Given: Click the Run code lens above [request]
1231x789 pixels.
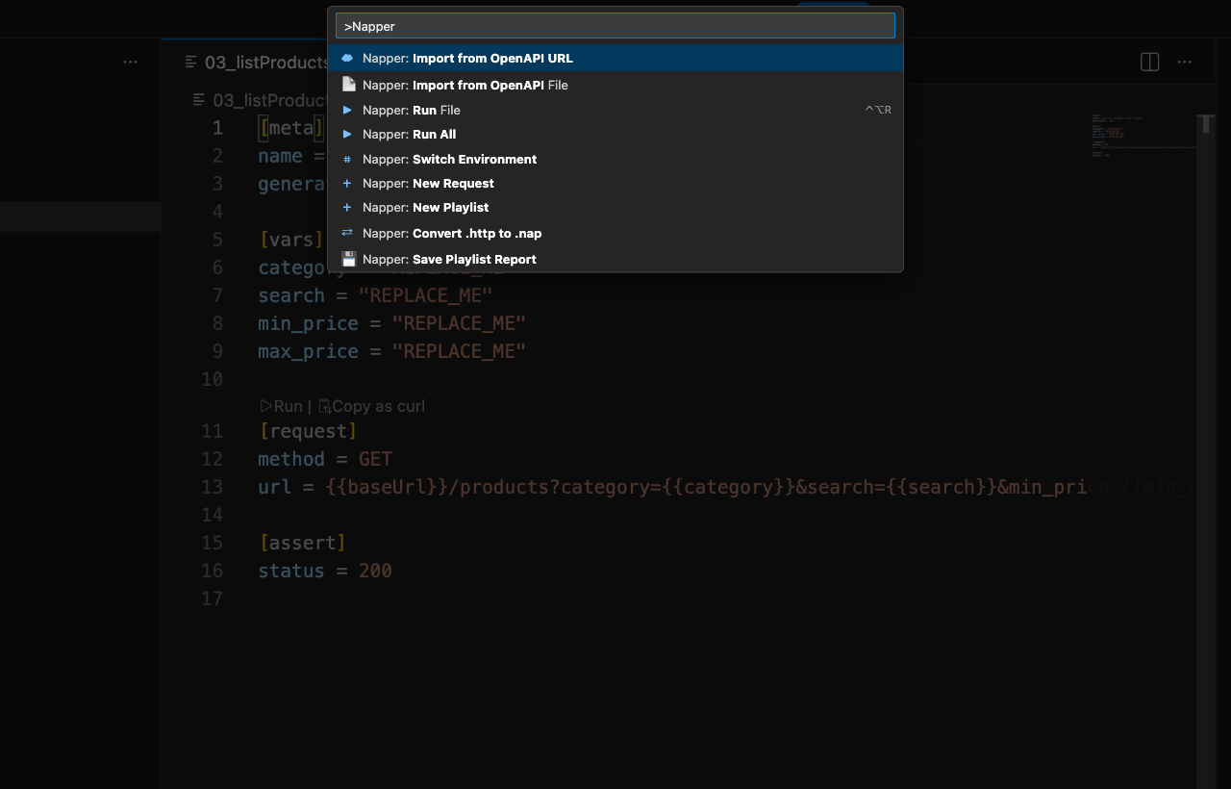Looking at the screenshot, I should [281, 406].
